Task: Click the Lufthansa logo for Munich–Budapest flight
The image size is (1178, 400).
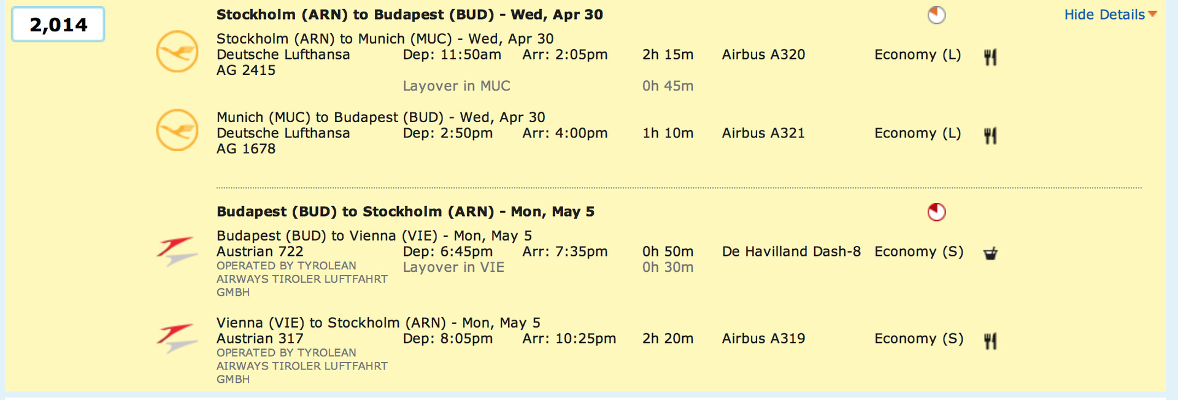Action: click(177, 130)
